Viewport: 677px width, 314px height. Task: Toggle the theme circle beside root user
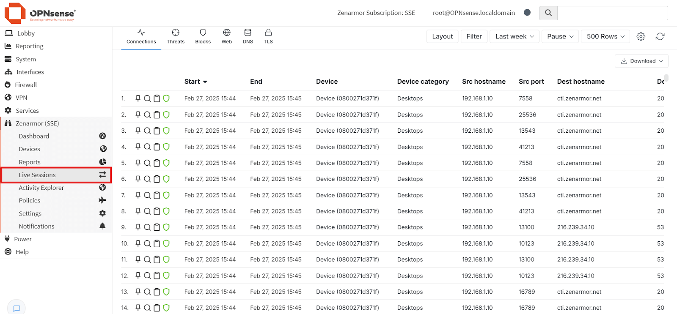tap(527, 13)
